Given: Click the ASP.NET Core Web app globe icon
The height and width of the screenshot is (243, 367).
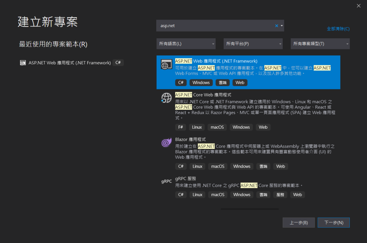Looking at the screenshot, I should (x=166, y=98).
